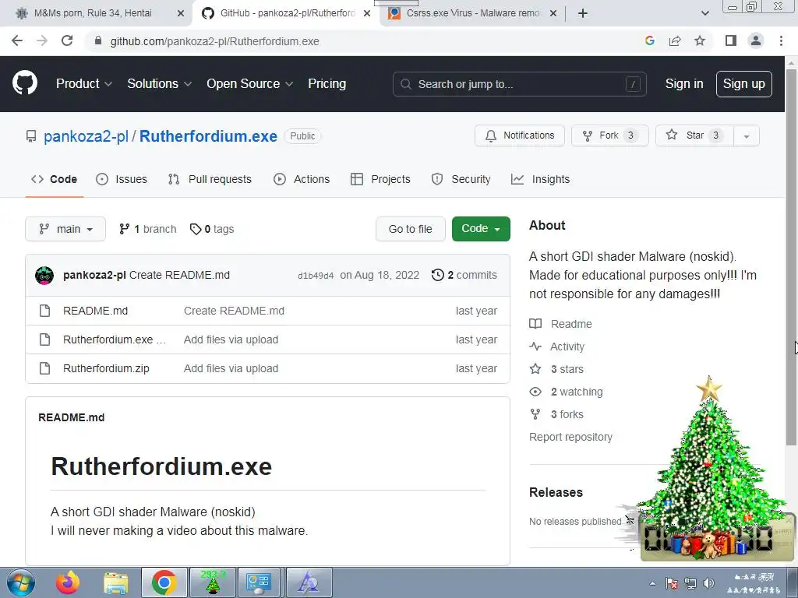The height and width of the screenshot is (598, 798).
Task: Click Christmas tree app in taskbar
Action: coord(212,582)
